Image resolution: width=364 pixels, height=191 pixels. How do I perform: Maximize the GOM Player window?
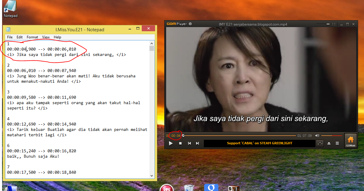(347, 24)
